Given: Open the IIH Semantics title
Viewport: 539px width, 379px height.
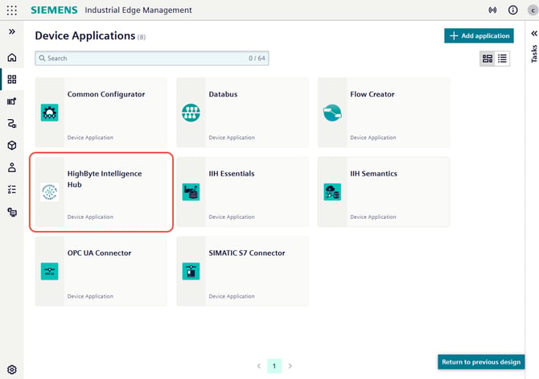Looking at the screenshot, I should [373, 174].
